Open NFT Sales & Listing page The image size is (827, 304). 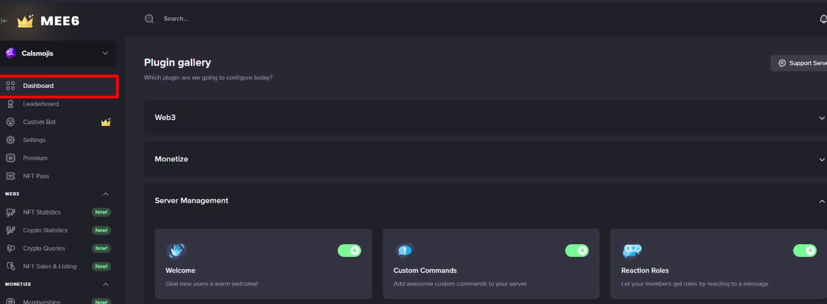pyautogui.click(x=49, y=266)
